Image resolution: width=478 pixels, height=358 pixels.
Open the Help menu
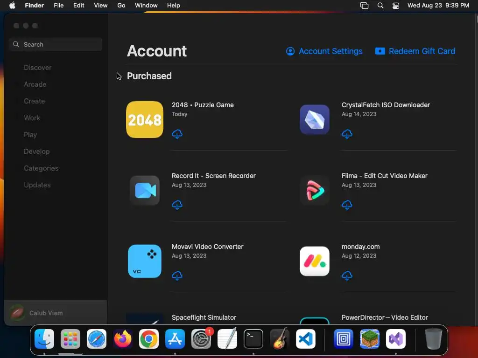click(174, 5)
